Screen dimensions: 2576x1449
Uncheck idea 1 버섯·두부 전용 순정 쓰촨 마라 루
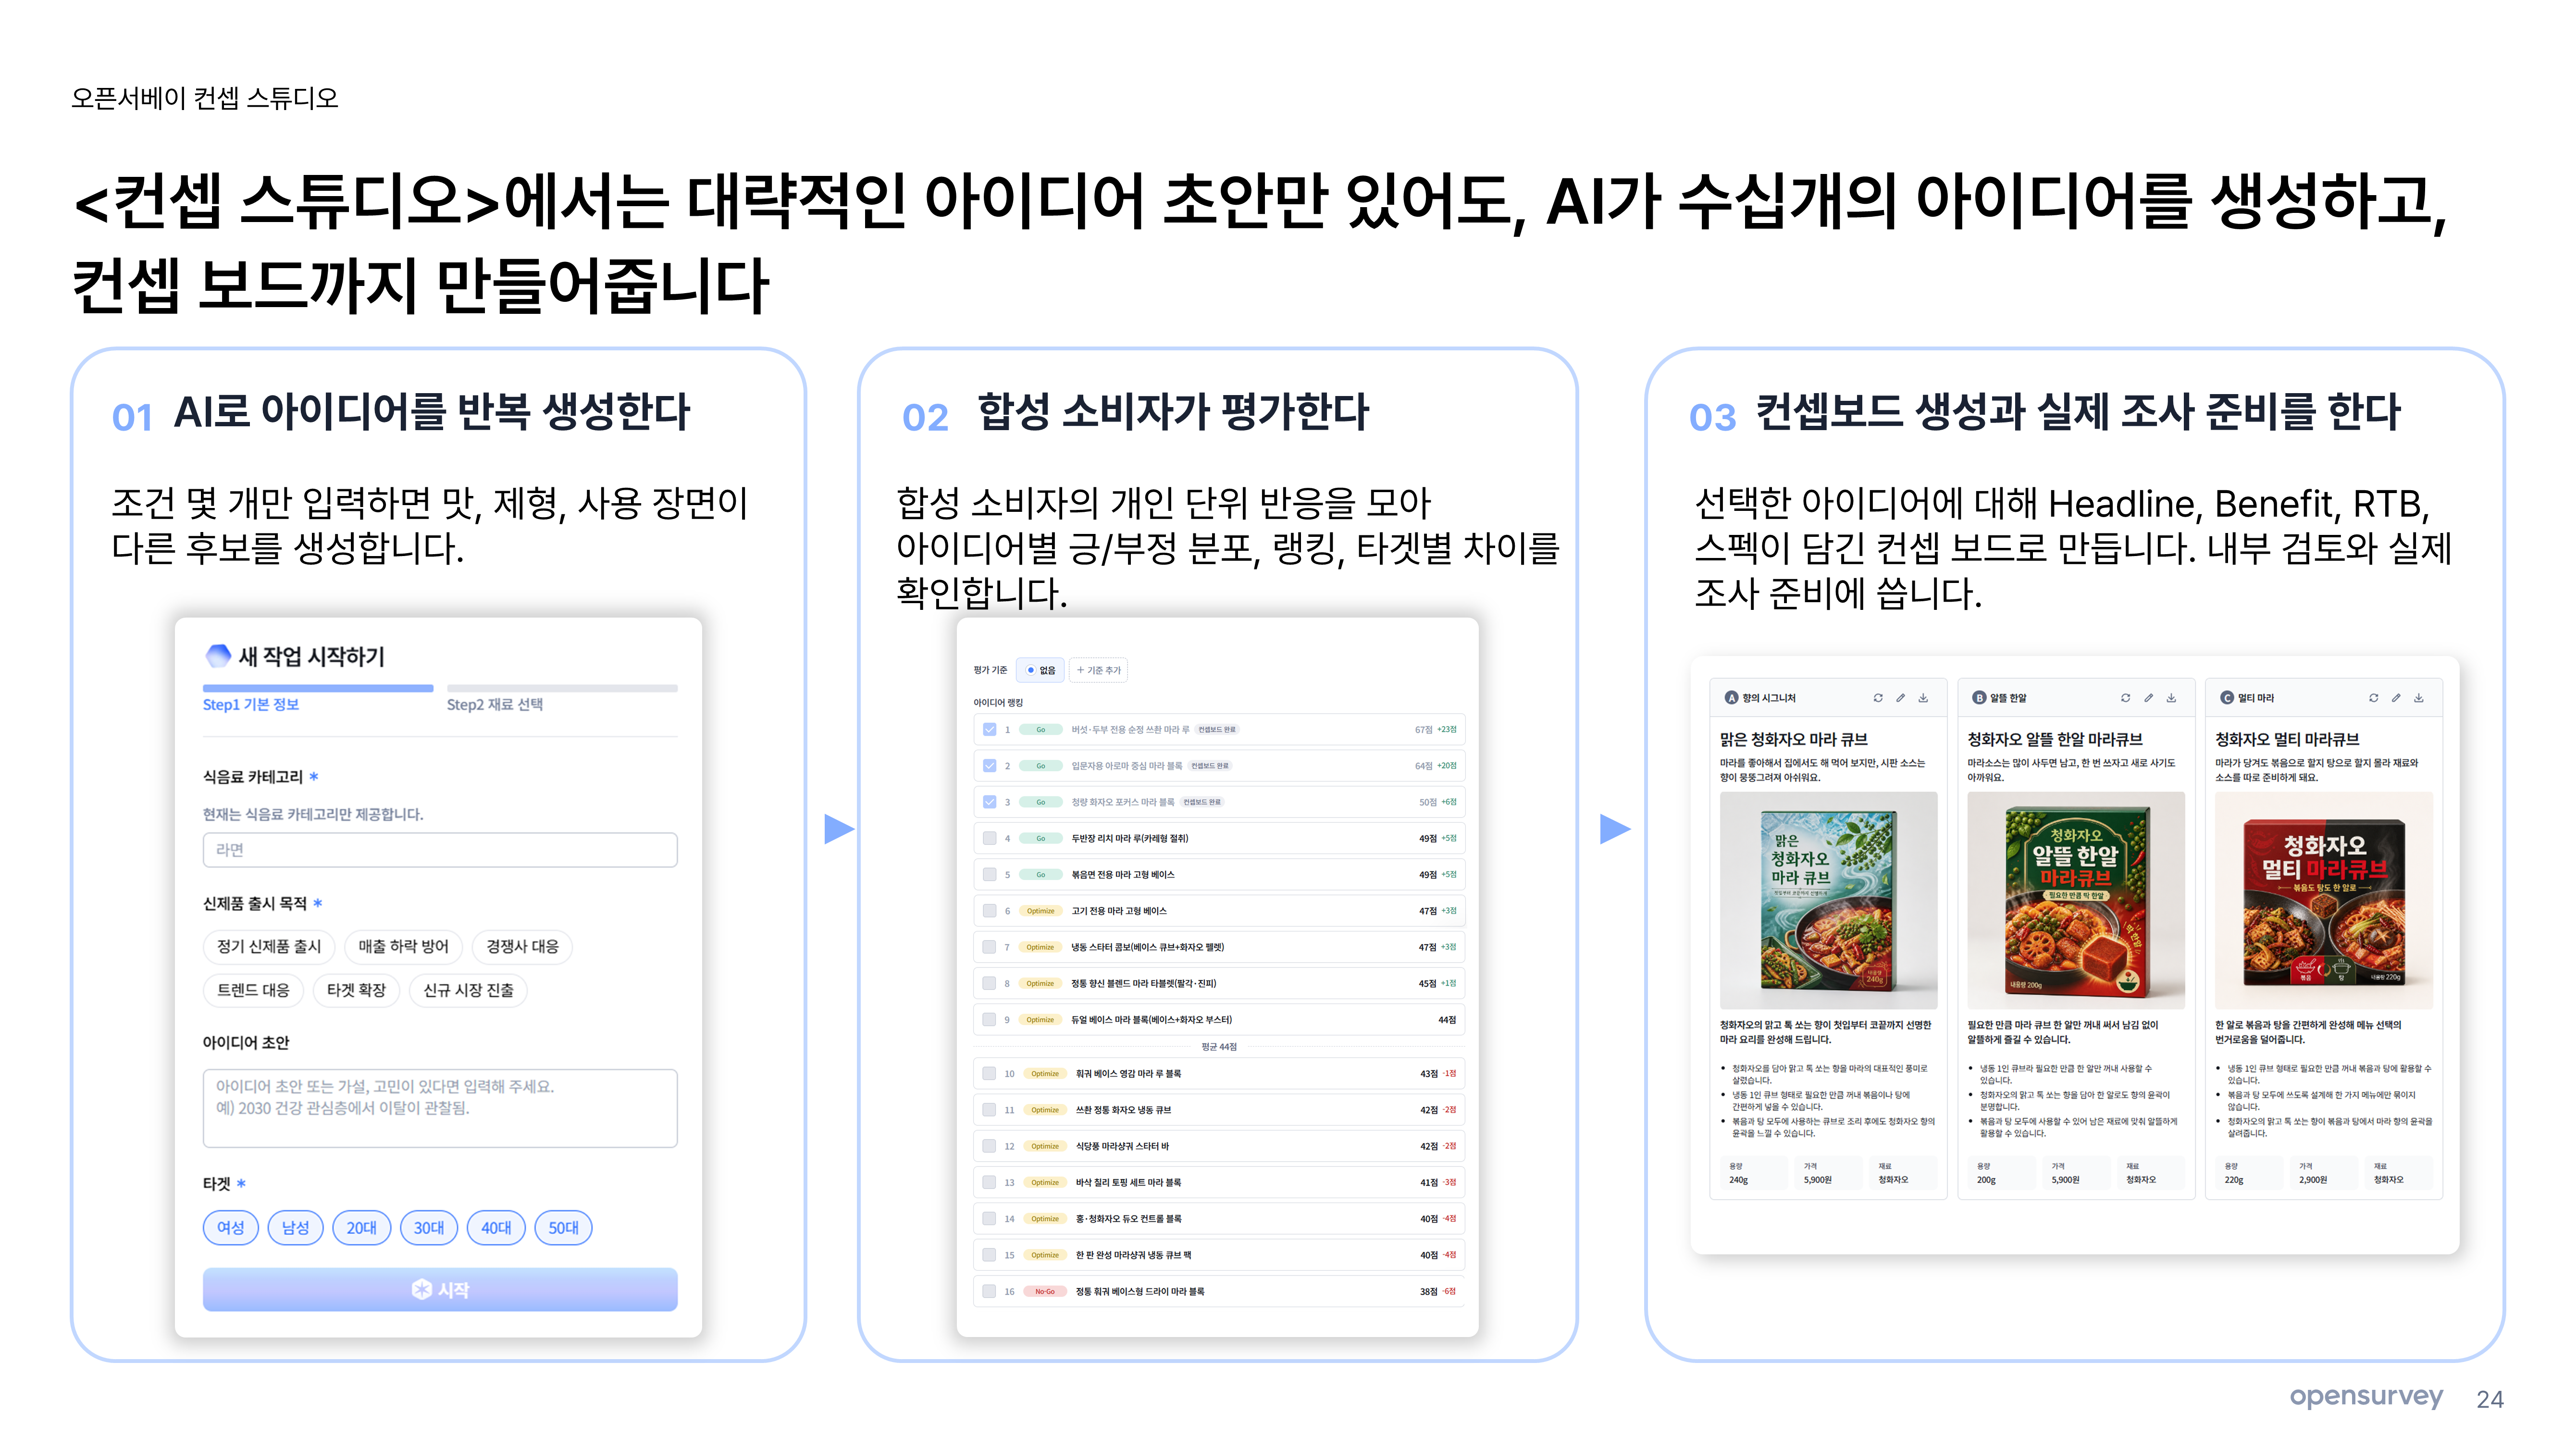(989, 730)
